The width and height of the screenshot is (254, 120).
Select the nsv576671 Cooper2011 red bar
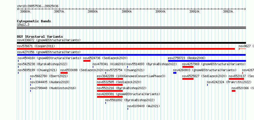126,49
